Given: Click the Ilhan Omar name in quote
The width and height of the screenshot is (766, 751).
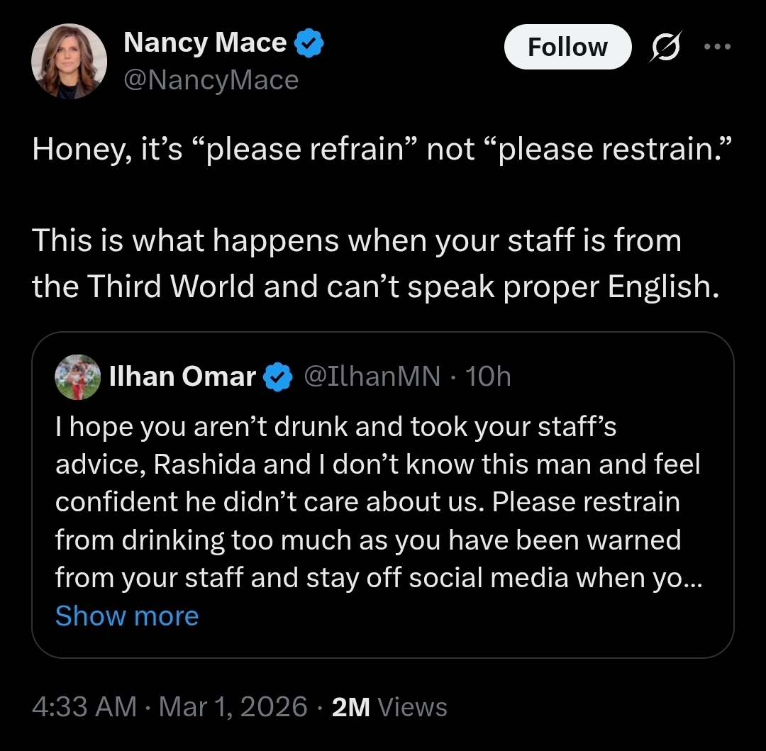Looking at the screenshot, I should (x=182, y=377).
